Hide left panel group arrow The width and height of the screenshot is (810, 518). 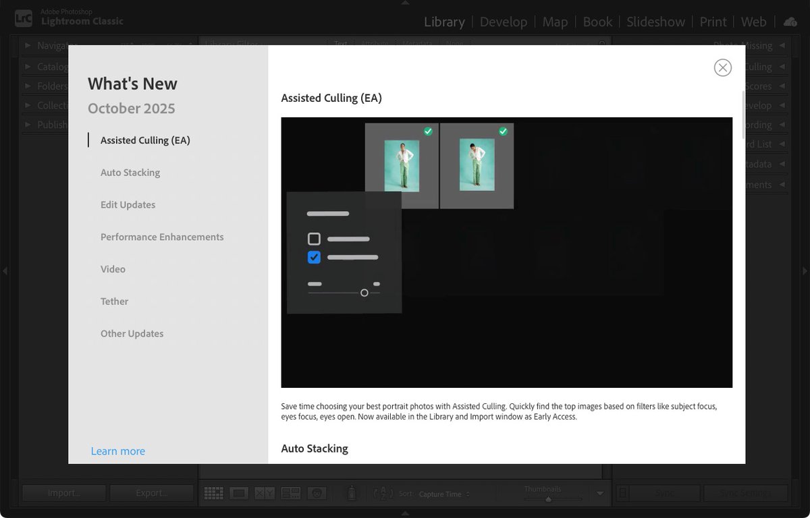coord(4,271)
